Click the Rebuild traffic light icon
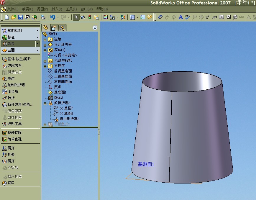256x200 pixels. tap(89, 17)
